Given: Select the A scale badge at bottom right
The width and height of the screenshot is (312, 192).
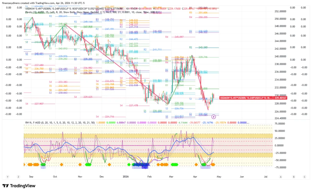Looking at the screenshot, I should pos(281,177).
